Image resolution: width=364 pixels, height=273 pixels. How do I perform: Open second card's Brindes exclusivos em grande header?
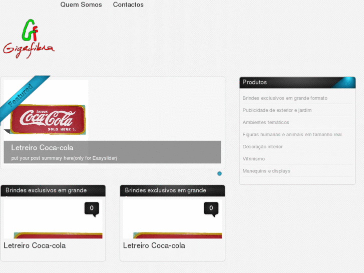pyautogui.click(x=172, y=191)
